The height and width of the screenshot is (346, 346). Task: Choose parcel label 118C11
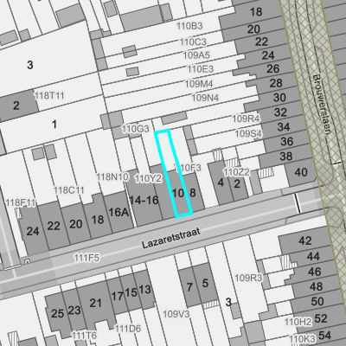(x=69, y=190)
